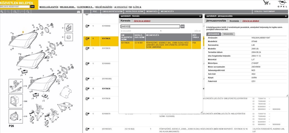Click thumbnail box for part 9 in diagram
The height and width of the screenshot is (133, 289).
(69, 37)
